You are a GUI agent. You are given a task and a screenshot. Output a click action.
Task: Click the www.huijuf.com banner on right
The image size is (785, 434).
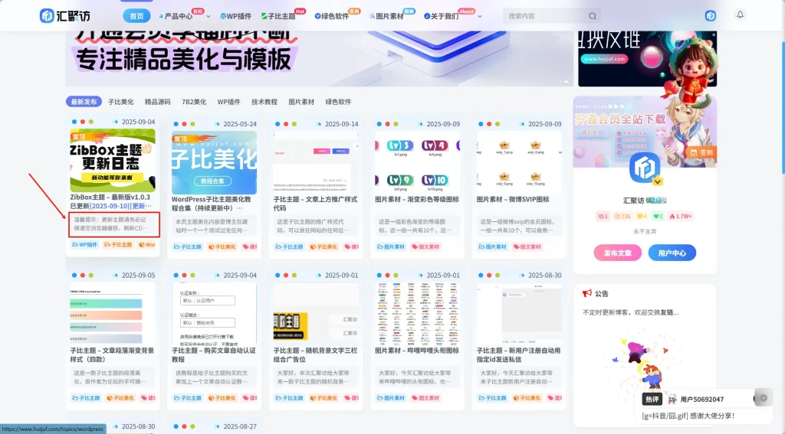point(647,58)
